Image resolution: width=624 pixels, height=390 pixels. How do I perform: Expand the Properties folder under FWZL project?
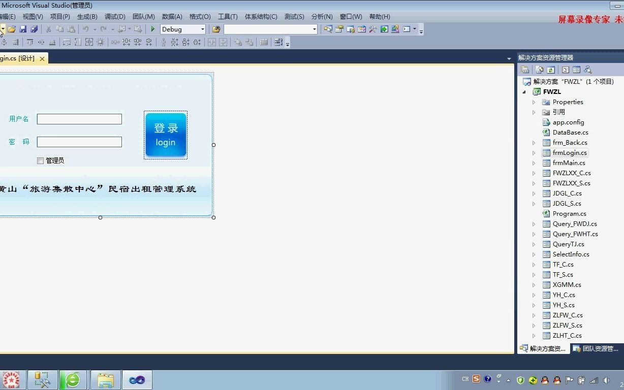pyautogui.click(x=534, y=102)
